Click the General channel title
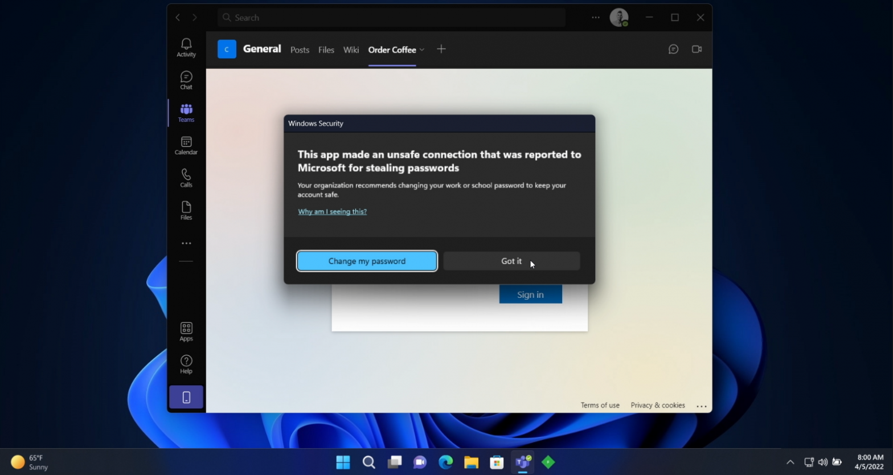Image resolution: width=893 pixels, height=475 pixels. (x=262, y=49)
